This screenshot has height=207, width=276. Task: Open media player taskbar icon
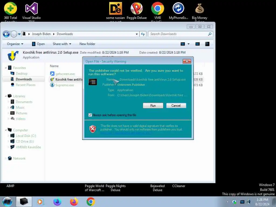(x=40, y=202)
